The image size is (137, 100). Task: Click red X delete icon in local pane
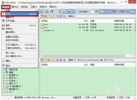(49, 60)
